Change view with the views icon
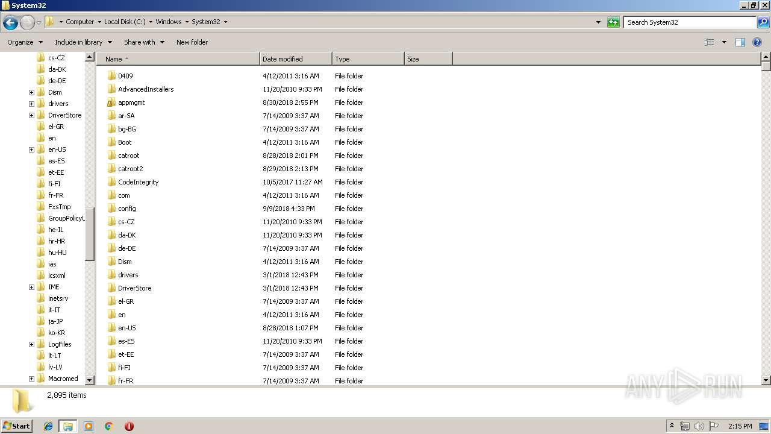 [x=710, y=42]
